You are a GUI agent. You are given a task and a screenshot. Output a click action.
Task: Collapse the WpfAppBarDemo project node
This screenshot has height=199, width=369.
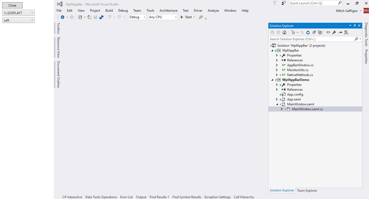[x=272, y=80]
